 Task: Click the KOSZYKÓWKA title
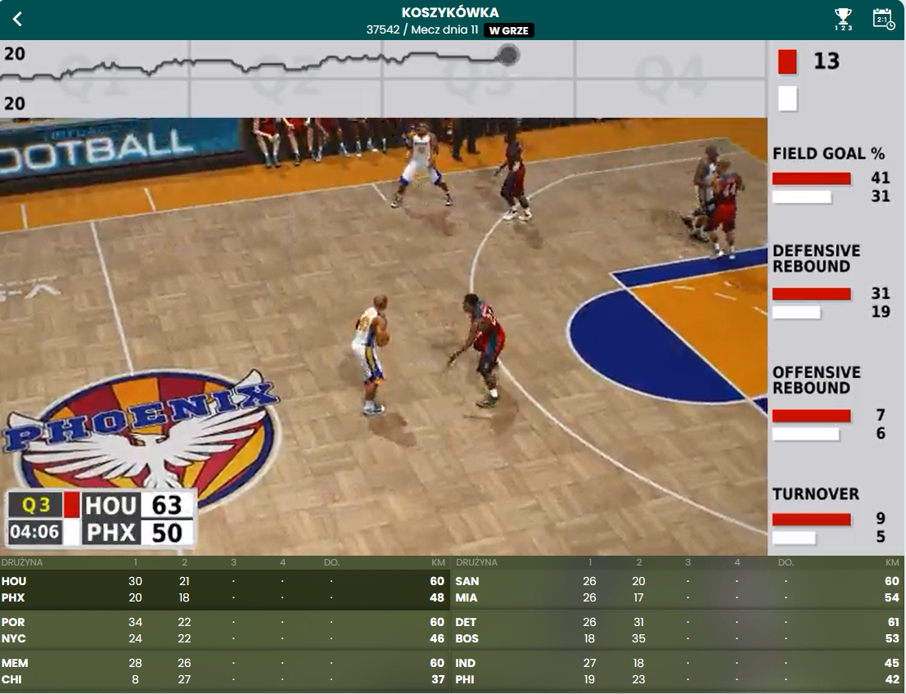coord(450,12)
